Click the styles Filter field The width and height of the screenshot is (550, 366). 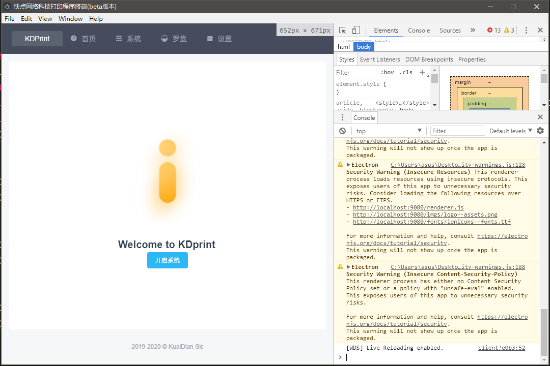click(356, 73)
